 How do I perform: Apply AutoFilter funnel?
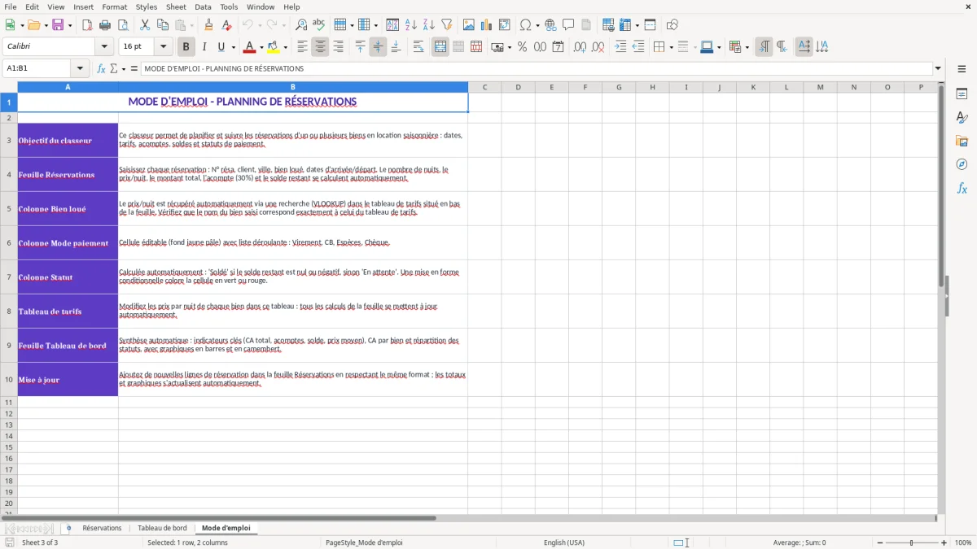pyautogui.click(x=447, y=25)
